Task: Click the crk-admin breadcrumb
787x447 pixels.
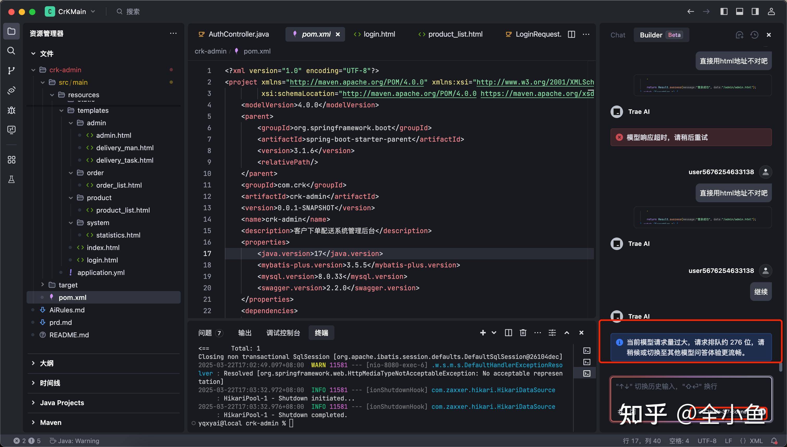Action: tap(210, 51)
